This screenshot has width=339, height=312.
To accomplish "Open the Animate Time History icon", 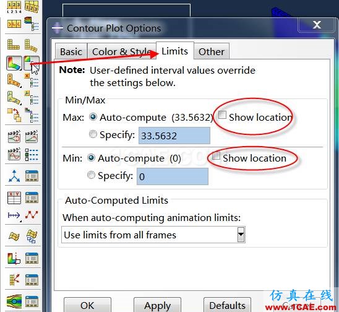I will pyautogui.click(x=32, y=137).
